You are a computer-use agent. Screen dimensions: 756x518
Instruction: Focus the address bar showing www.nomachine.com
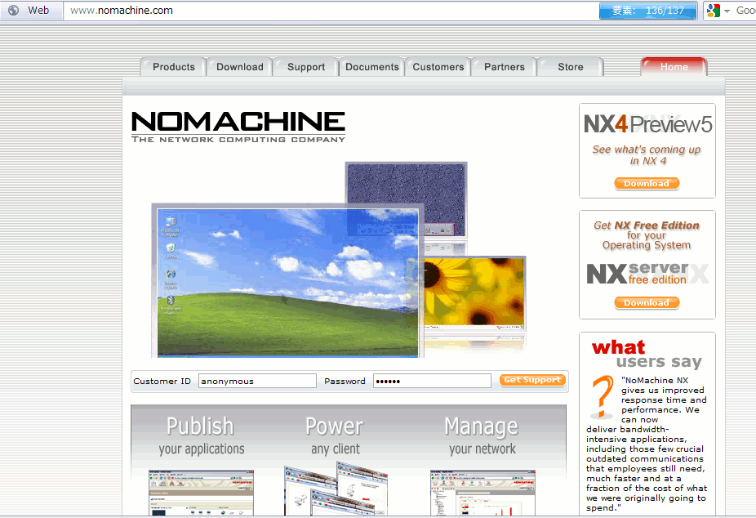332,11
